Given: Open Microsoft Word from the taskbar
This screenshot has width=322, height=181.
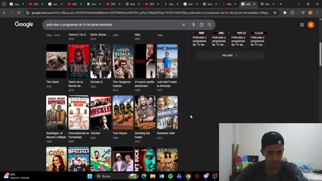Looking at the screenshot, I should (162, 176).
